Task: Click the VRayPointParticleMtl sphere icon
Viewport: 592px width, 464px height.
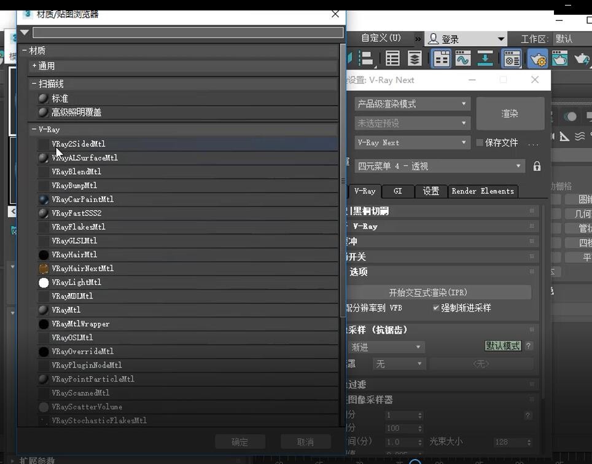Action: 44,379
